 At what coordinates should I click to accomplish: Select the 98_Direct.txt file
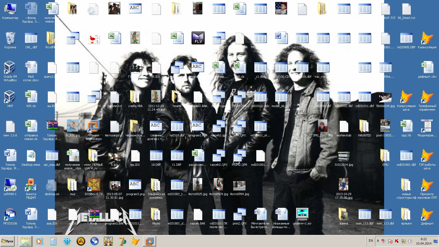tap(406, 11)
